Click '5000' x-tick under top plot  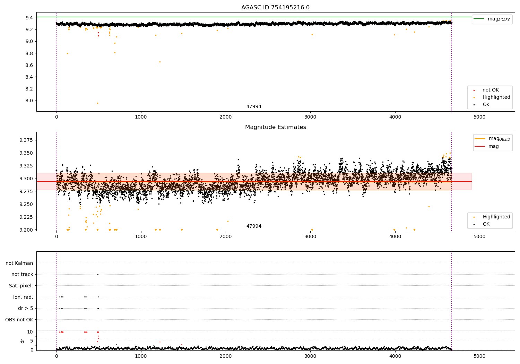[479, 117]
